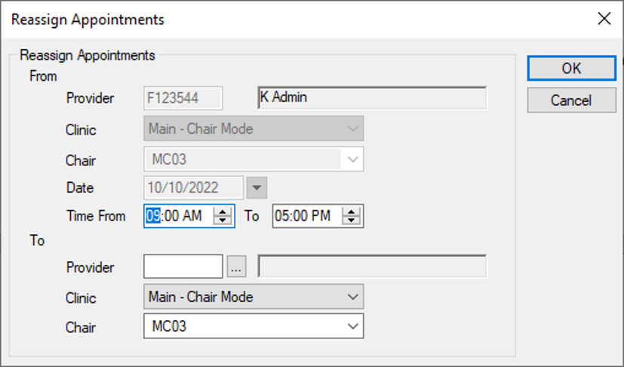Open the From Date calendar dropdown arrow

(257, 188)
